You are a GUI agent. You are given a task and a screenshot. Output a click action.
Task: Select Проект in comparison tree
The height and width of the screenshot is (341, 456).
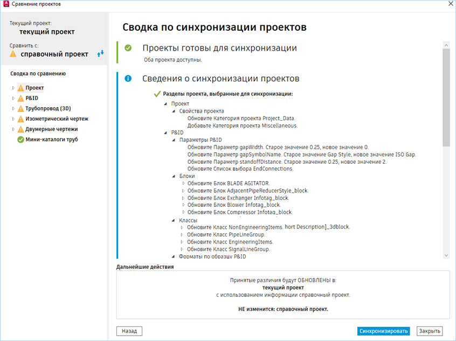click(x=34, y=88)
